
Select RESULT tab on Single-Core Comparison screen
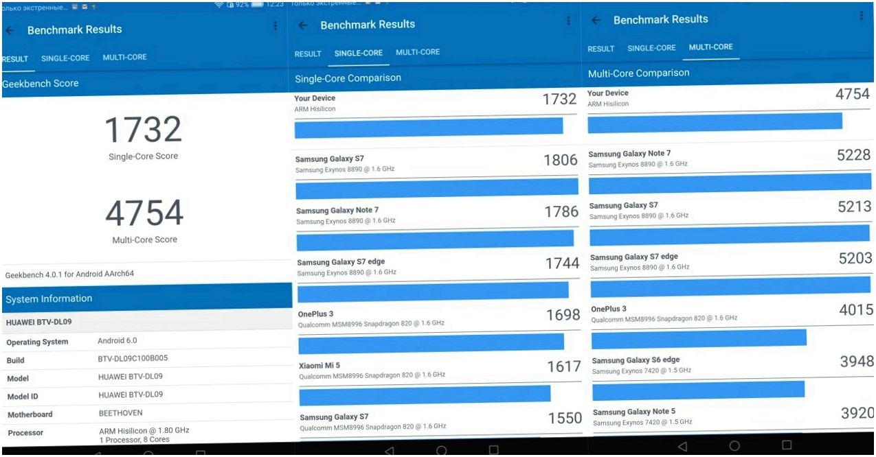308,54
